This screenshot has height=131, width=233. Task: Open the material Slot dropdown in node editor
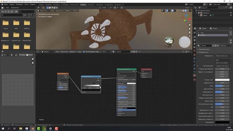coord(107,52)
